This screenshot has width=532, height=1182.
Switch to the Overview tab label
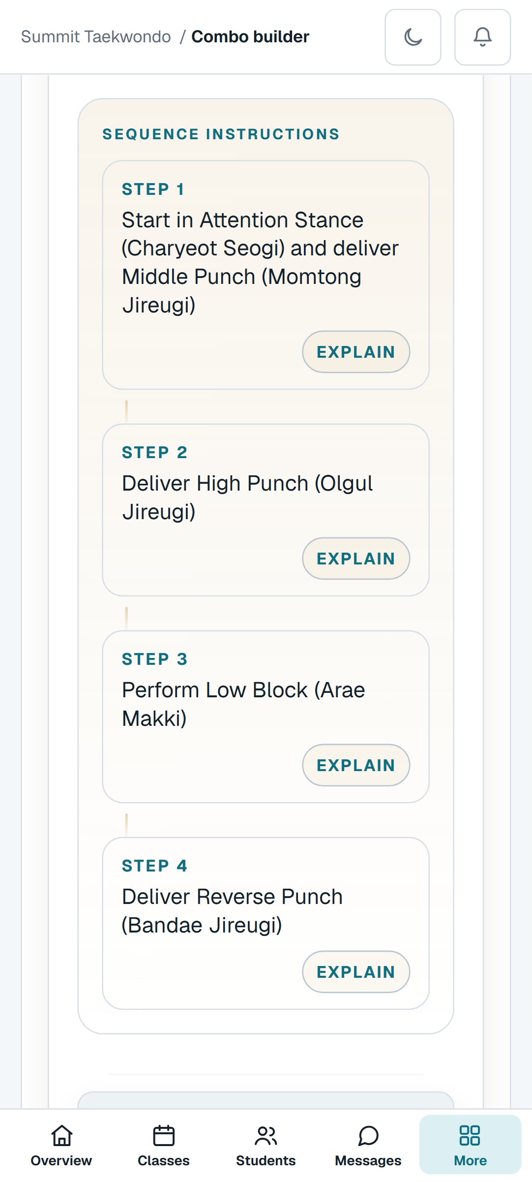point(61,1160)
